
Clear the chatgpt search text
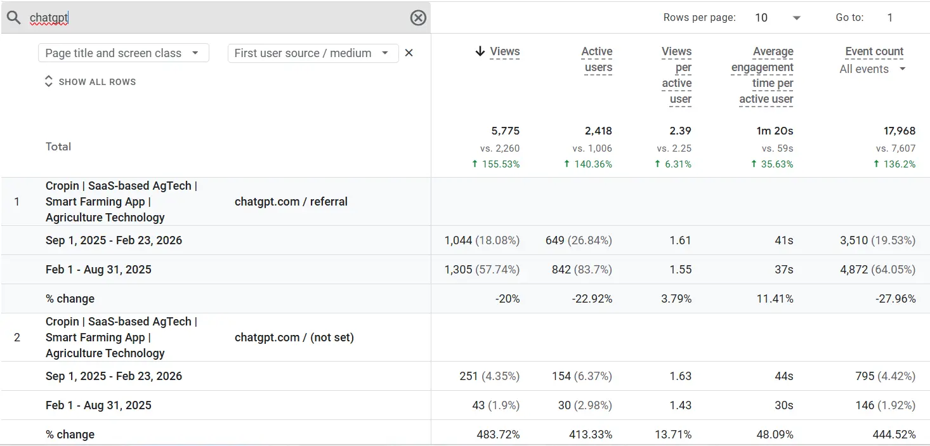coord(418,18)
